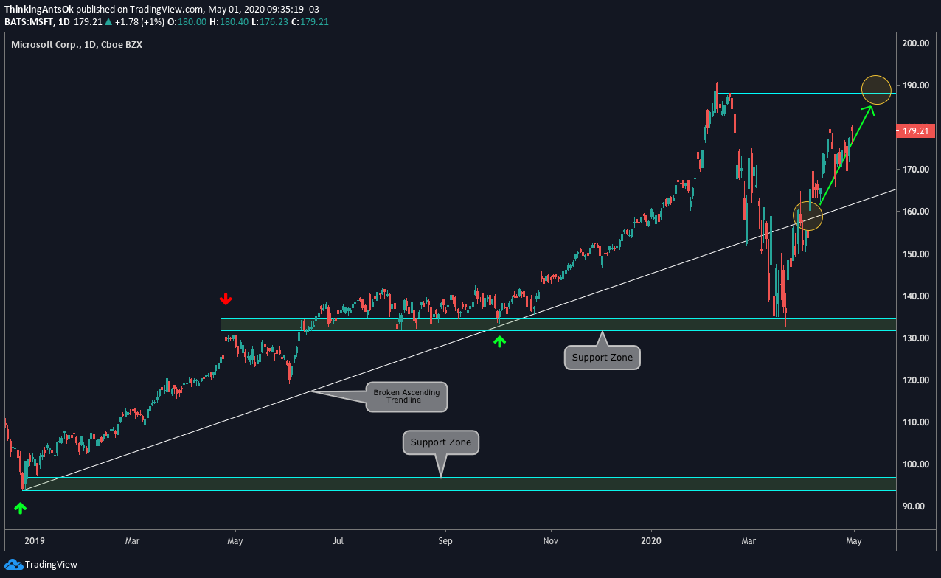Image resolution: width=941 pixels, height=578 pixels.
Task: Click the yellow circle on the trendline near 160
Action: point(808,215)
